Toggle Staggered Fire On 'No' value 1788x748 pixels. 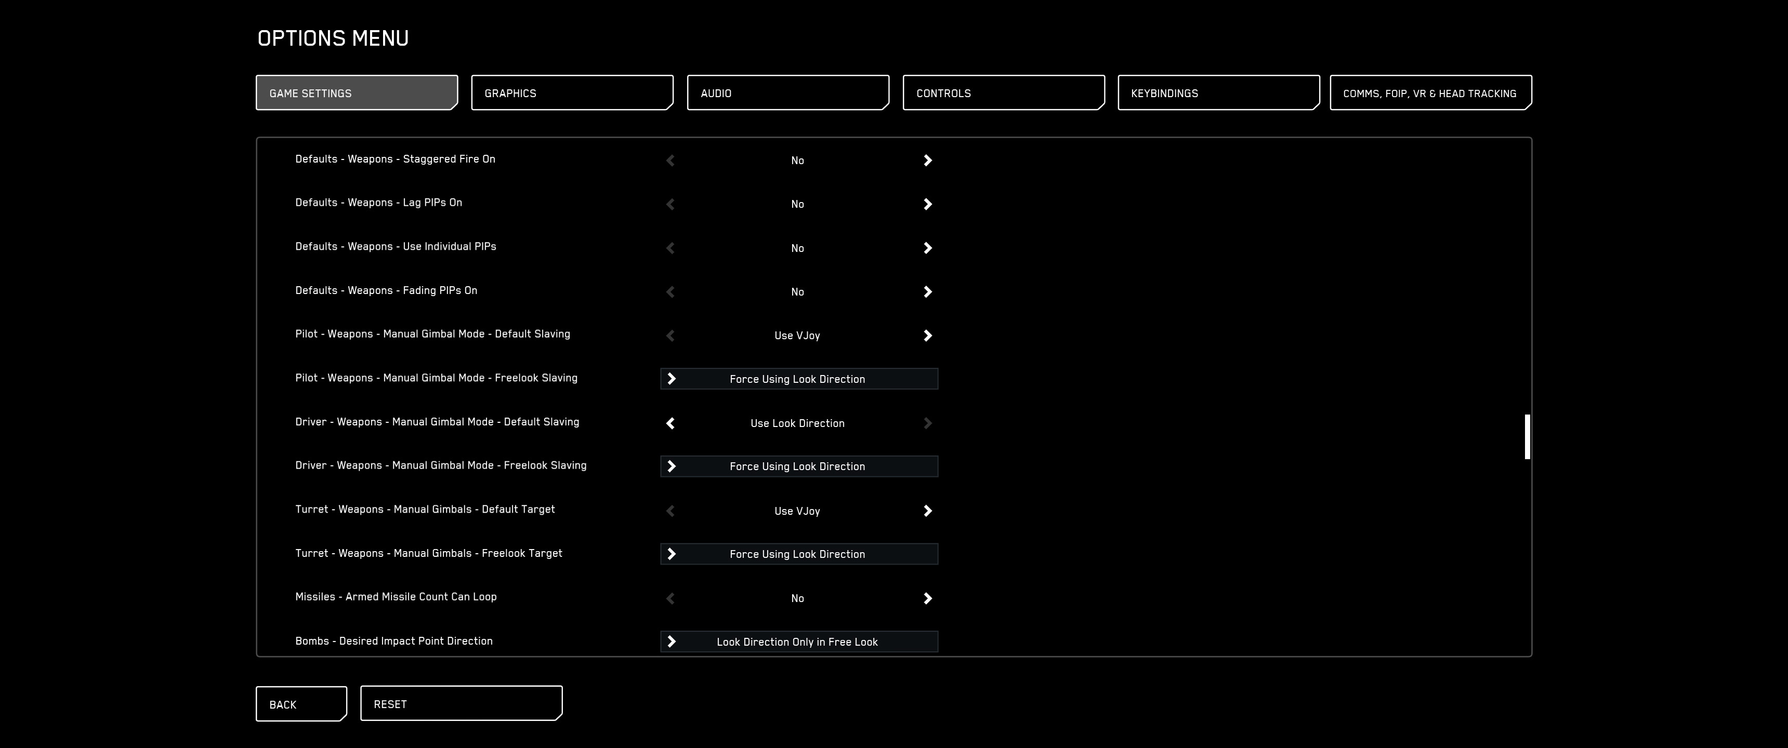pos(797,161)
